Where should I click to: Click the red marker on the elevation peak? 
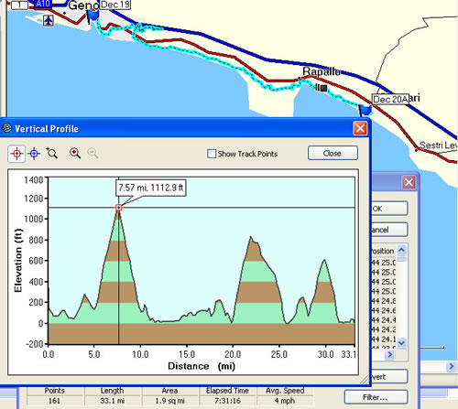(119, 208)
